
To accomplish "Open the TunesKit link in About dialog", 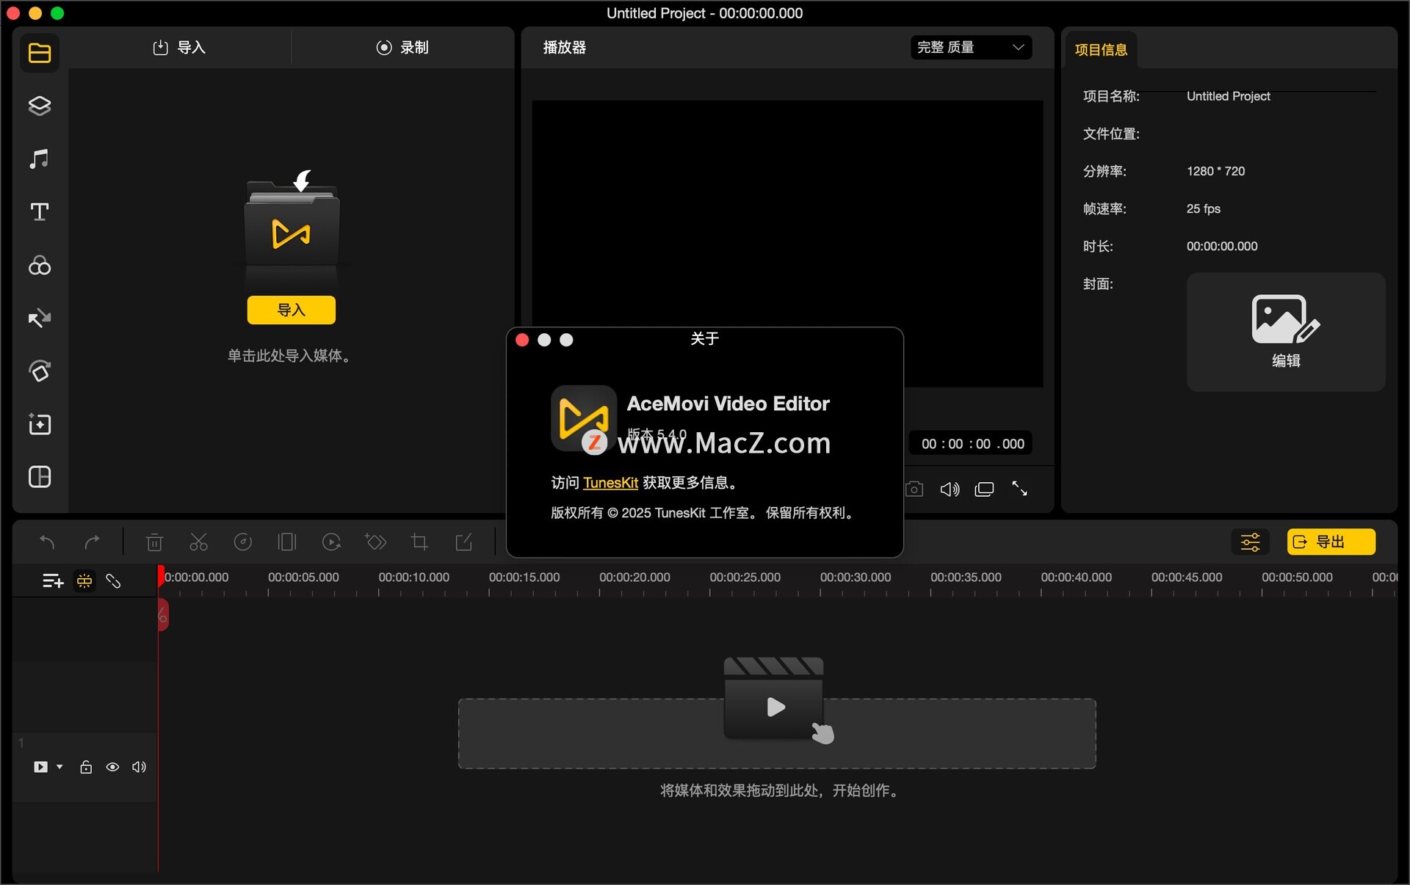I will pos(610,483).
